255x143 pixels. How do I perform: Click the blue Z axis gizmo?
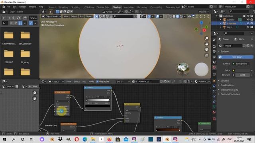pyautogui.click(x=201, y=23)
